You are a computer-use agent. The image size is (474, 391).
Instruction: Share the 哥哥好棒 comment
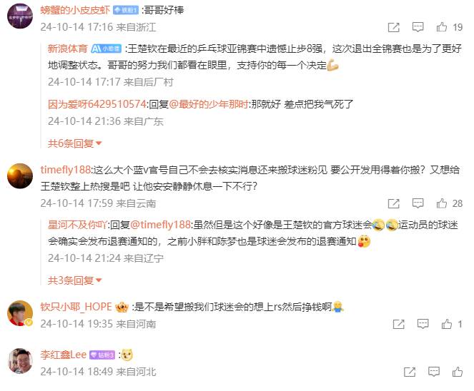pos(394,27)
